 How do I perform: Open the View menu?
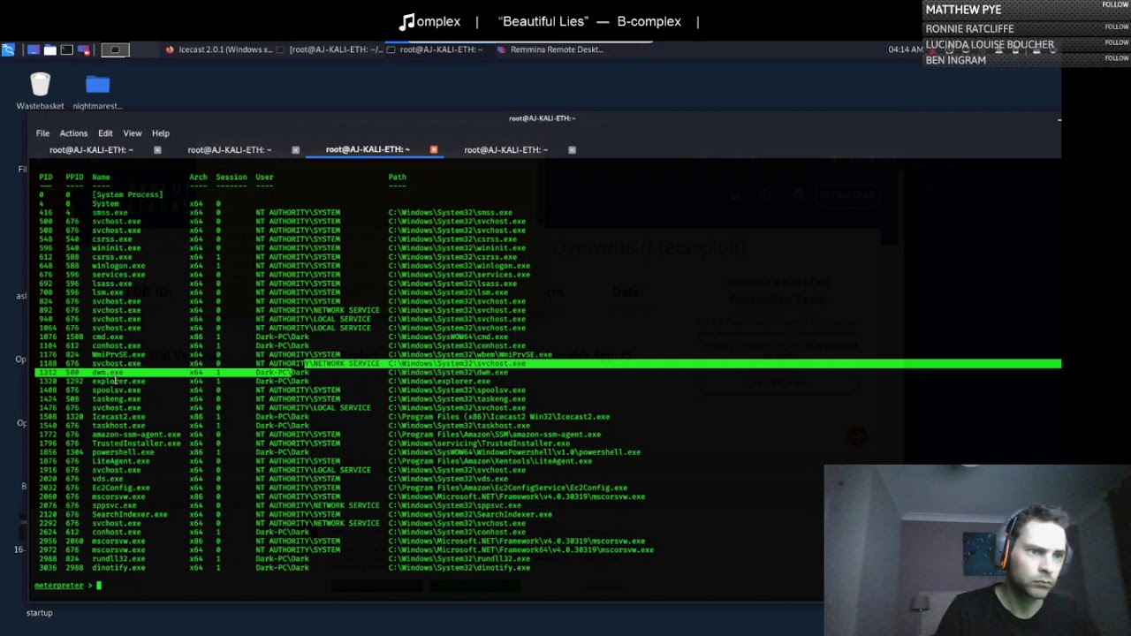click(132, 133)
